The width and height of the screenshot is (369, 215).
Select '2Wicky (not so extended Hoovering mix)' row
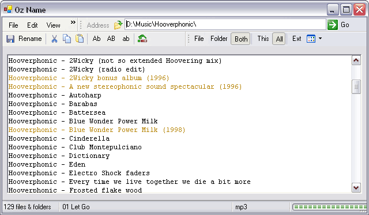pyautogui.click(x=115, y=61)
